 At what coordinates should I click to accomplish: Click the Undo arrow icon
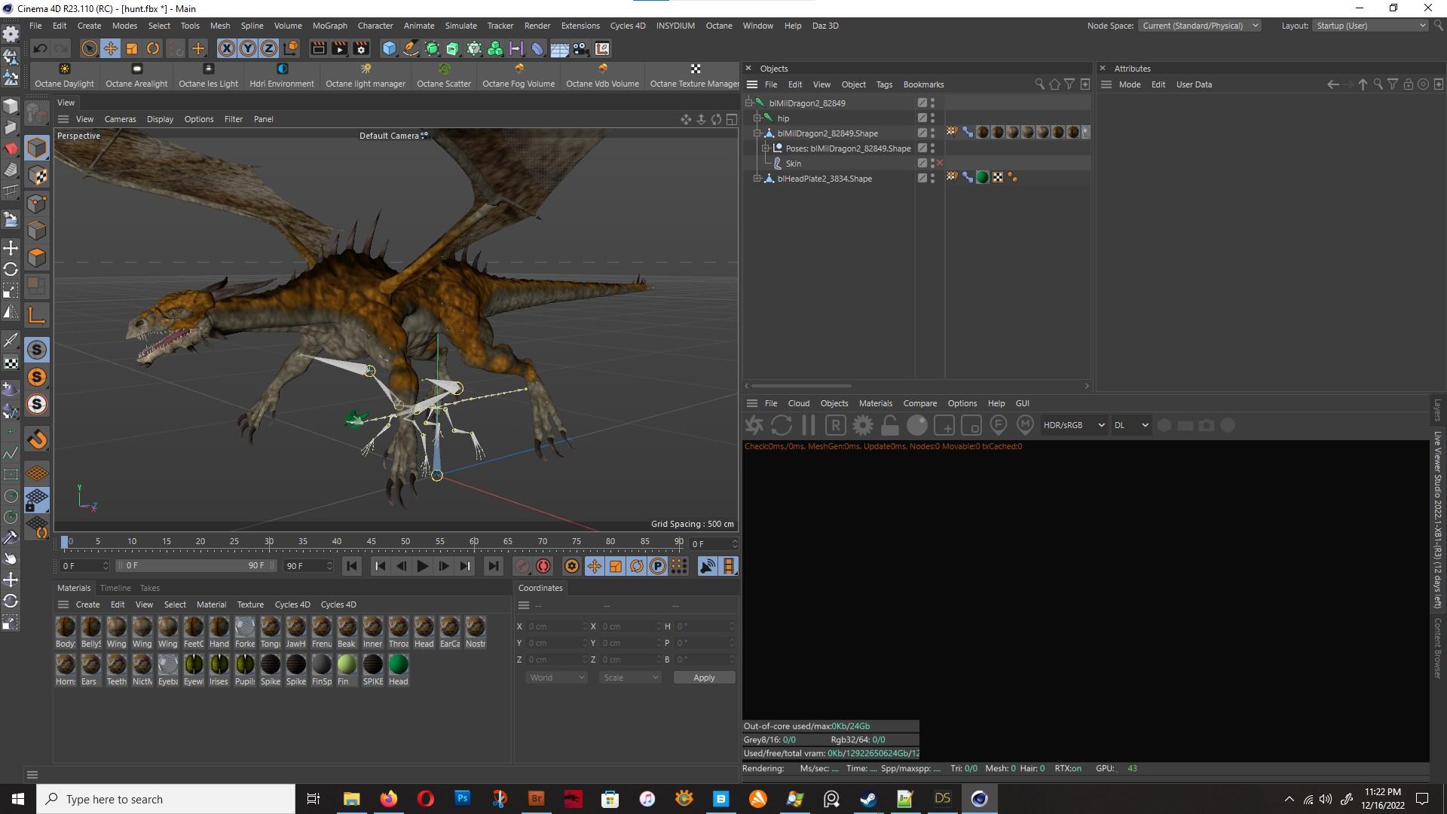click(x=41, y=49)
